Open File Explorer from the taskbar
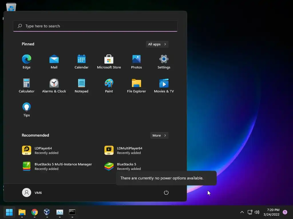 tap(22, 212)
